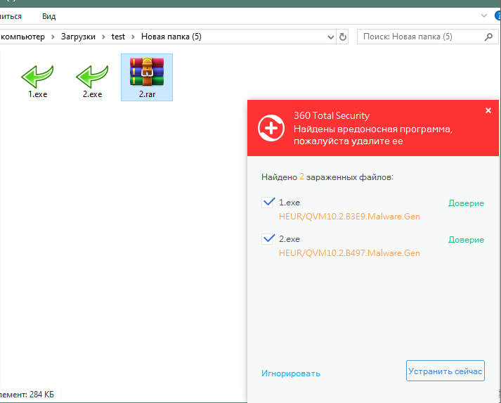This screenshot has width=501, height=403.
Task: Uncheck the 2.exe infected file checkbox
Action: [268, 239]
